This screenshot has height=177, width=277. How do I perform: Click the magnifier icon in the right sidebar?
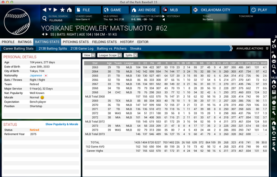[x=274, y=66]
